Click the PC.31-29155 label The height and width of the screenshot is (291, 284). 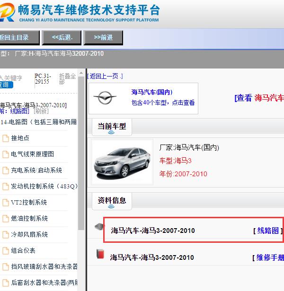pyautogui.click(x=43, y=79)
